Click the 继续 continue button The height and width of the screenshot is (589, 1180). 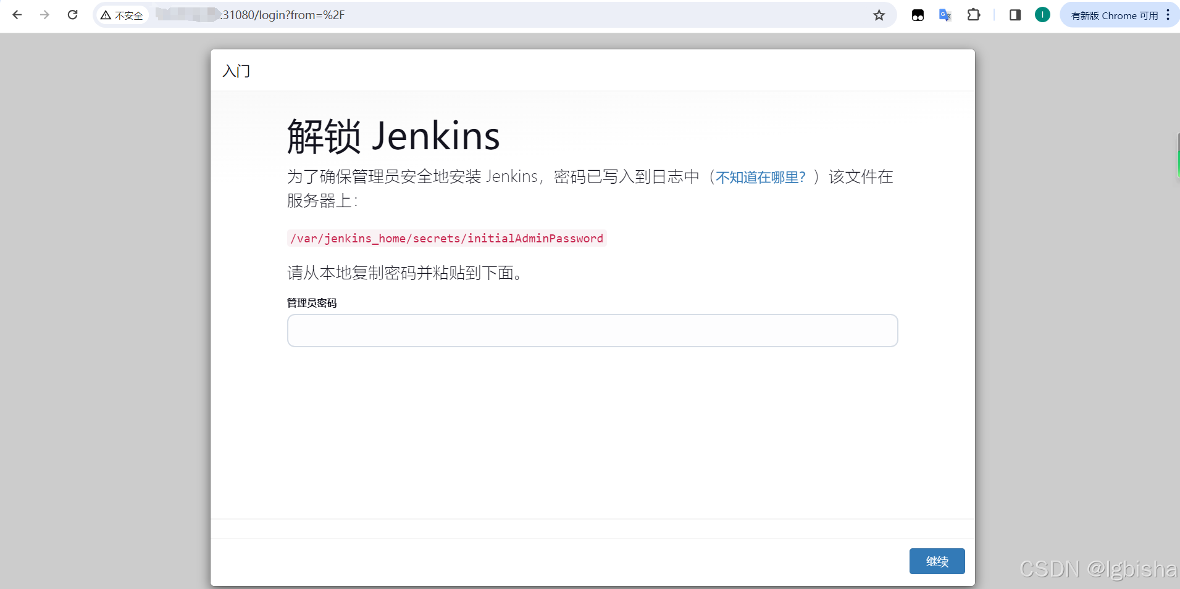(x=937, y=561)
